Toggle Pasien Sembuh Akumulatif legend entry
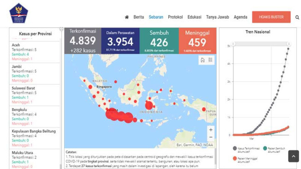The width and height of the screenshot is (301, 169). 274,150
